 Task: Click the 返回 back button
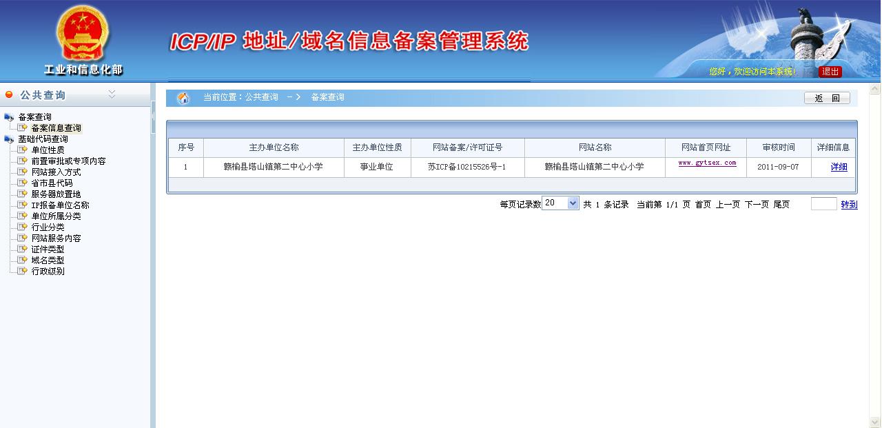pyautogui.click(x=827, y=98)
